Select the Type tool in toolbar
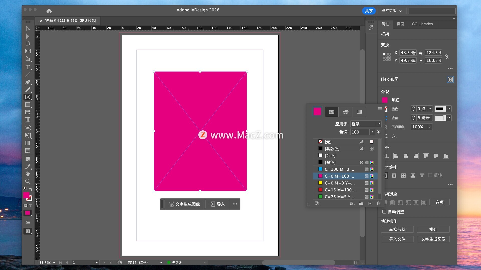Image resolution: width=481 pixels, height=270 pixels. click(x=28, y=67)
